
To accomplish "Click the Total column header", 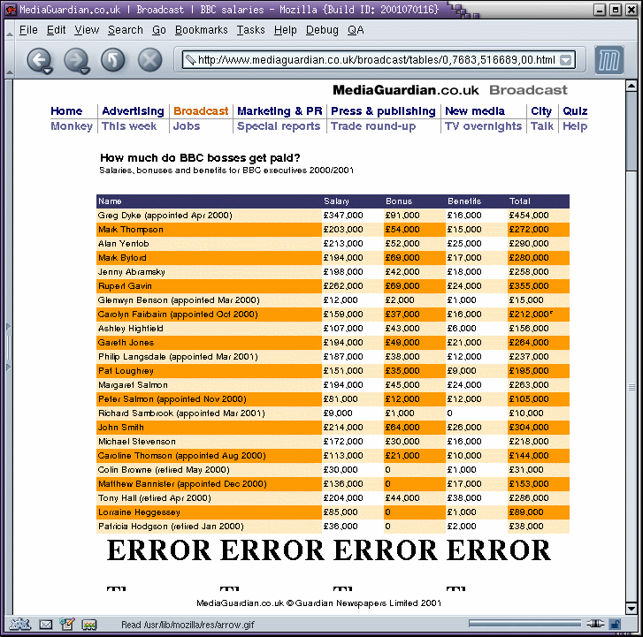I will coord(519,201).
